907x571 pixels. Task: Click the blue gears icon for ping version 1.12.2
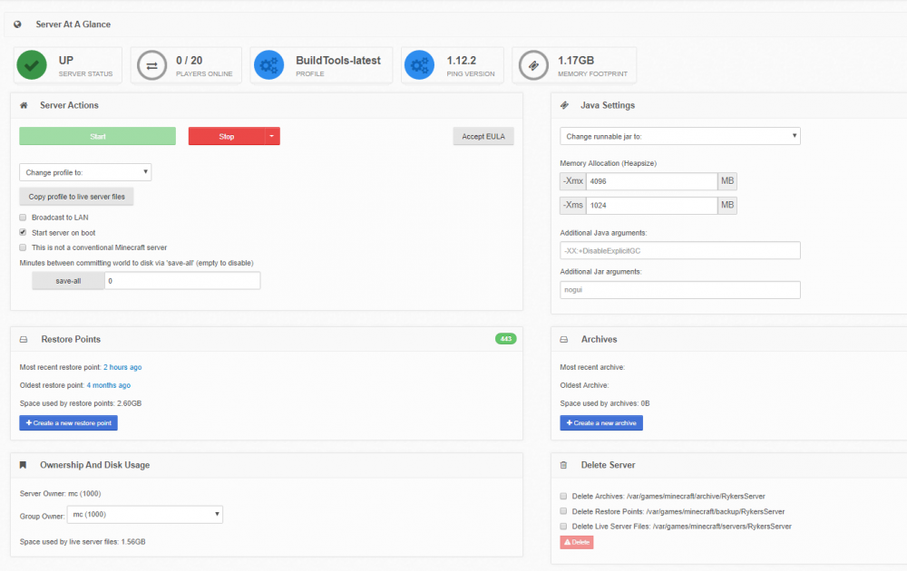tap(419, 65)
